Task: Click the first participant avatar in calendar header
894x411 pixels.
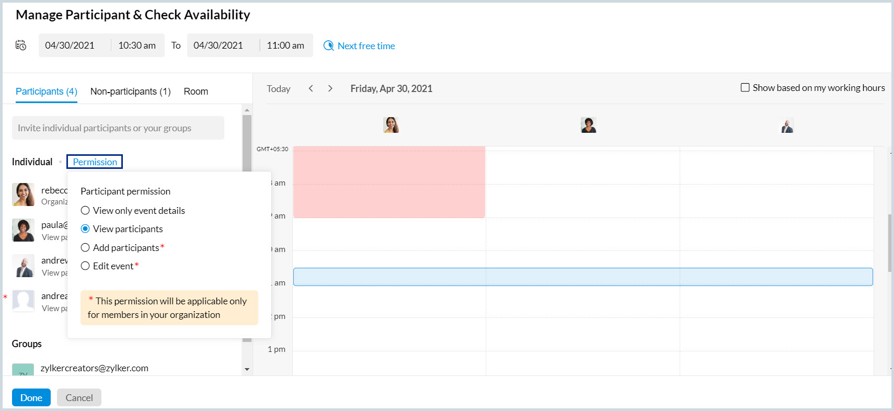Action: point(391,125)
